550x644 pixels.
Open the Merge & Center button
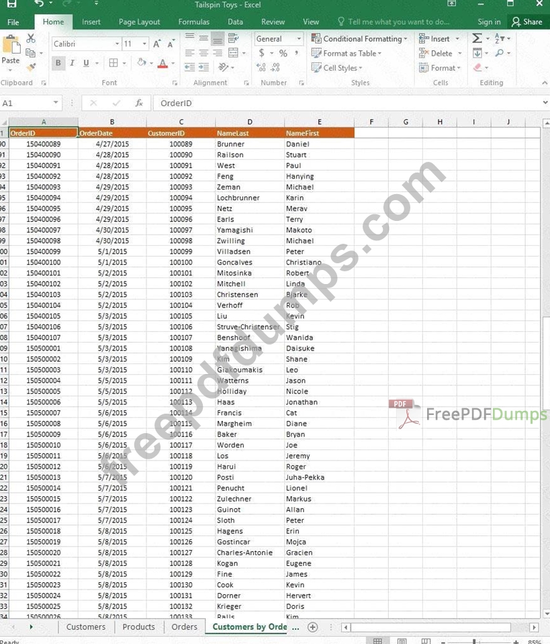pos(233,53)
